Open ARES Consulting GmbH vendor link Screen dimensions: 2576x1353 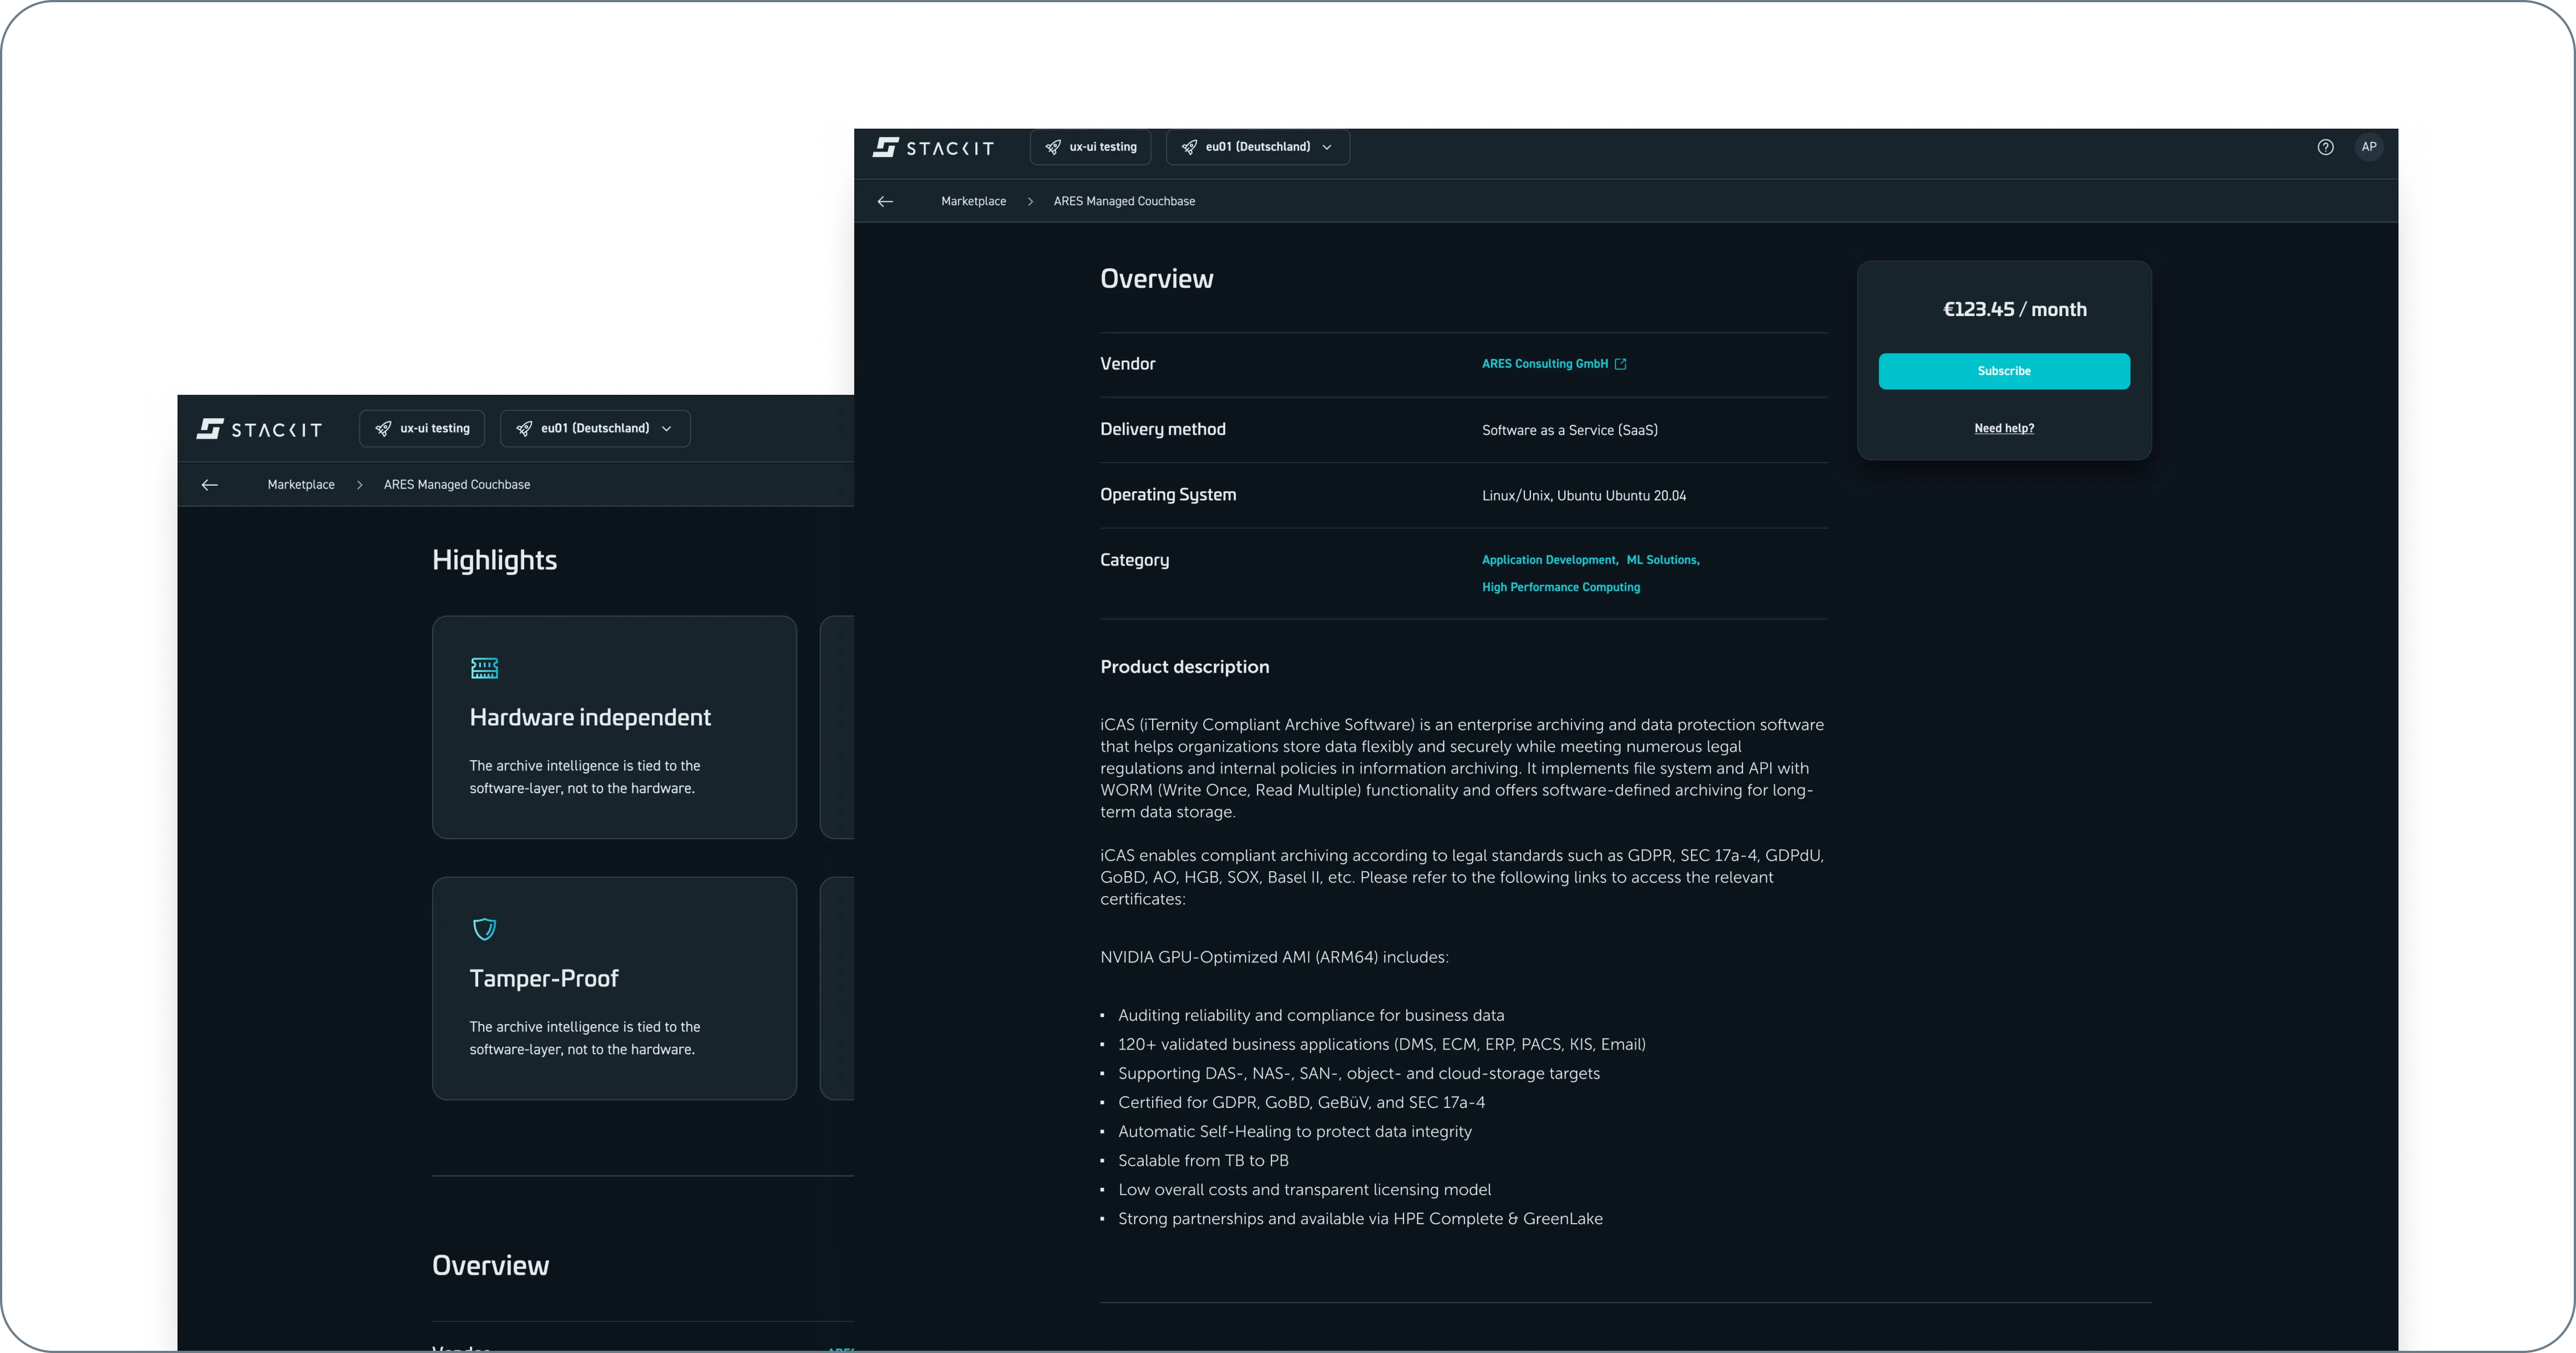click(1544, 364)
